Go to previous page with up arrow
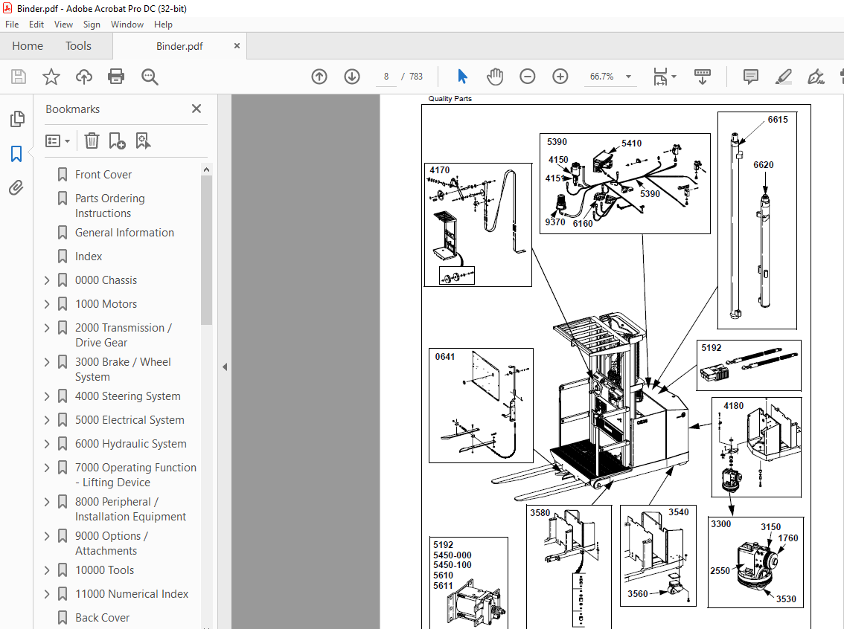Screen dimensions: 844x629 (x=319, y=77)
